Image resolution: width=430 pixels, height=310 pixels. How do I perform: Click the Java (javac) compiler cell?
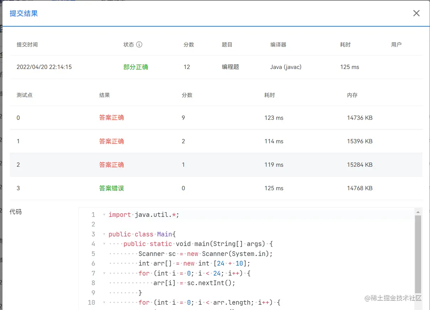[286, 67]
